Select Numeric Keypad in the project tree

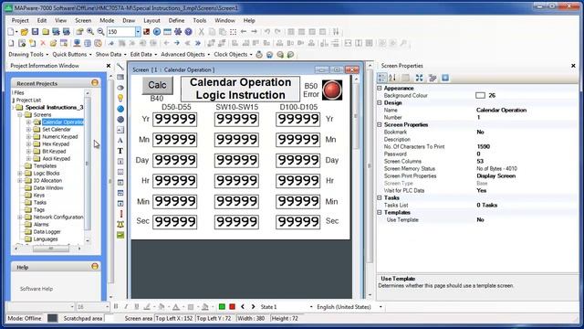point(60,136)
